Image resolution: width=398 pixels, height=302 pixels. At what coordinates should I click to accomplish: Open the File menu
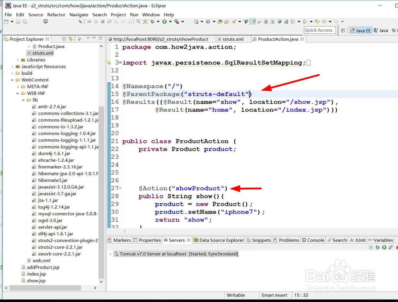(x=8, y=15)
